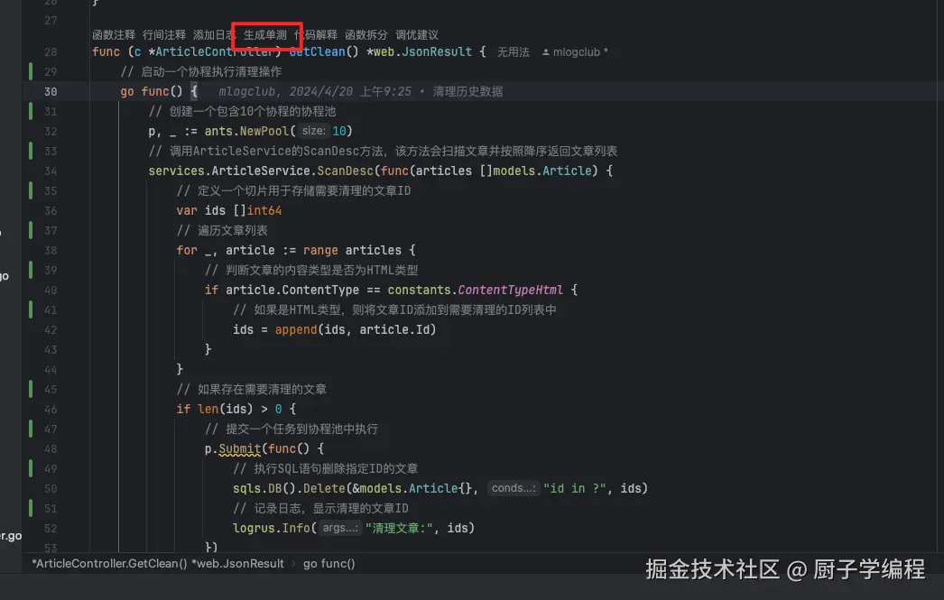
Task: Click the 代码解释 code explanation action
Action: (315, 34)
